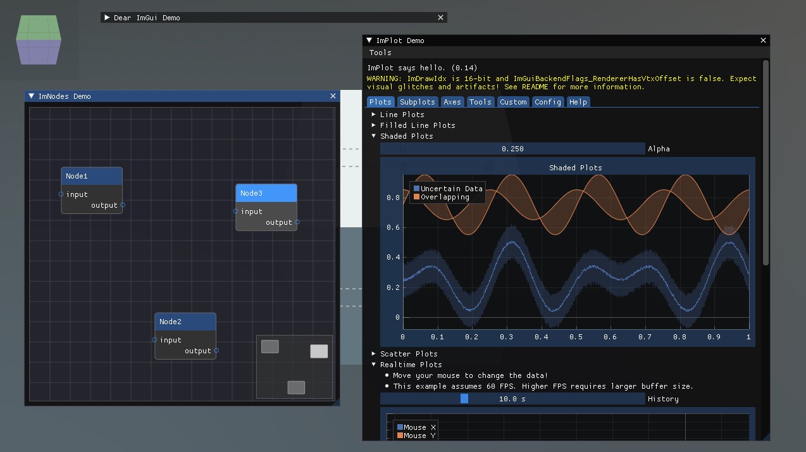Click the ImPlot says hello version text
The height and width of the screenshot is (452, 806).
coord(423,68)
